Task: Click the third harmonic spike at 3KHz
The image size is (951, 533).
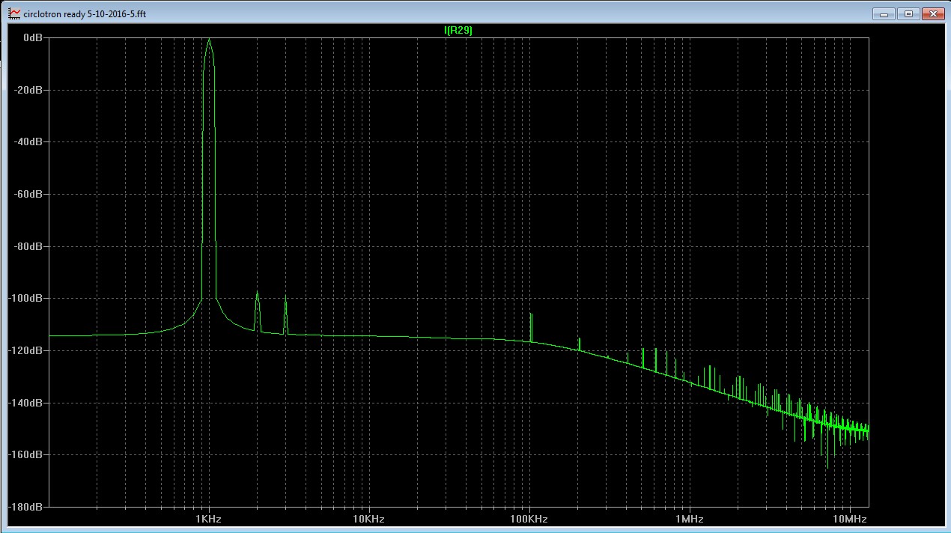Action: point(285,314)
